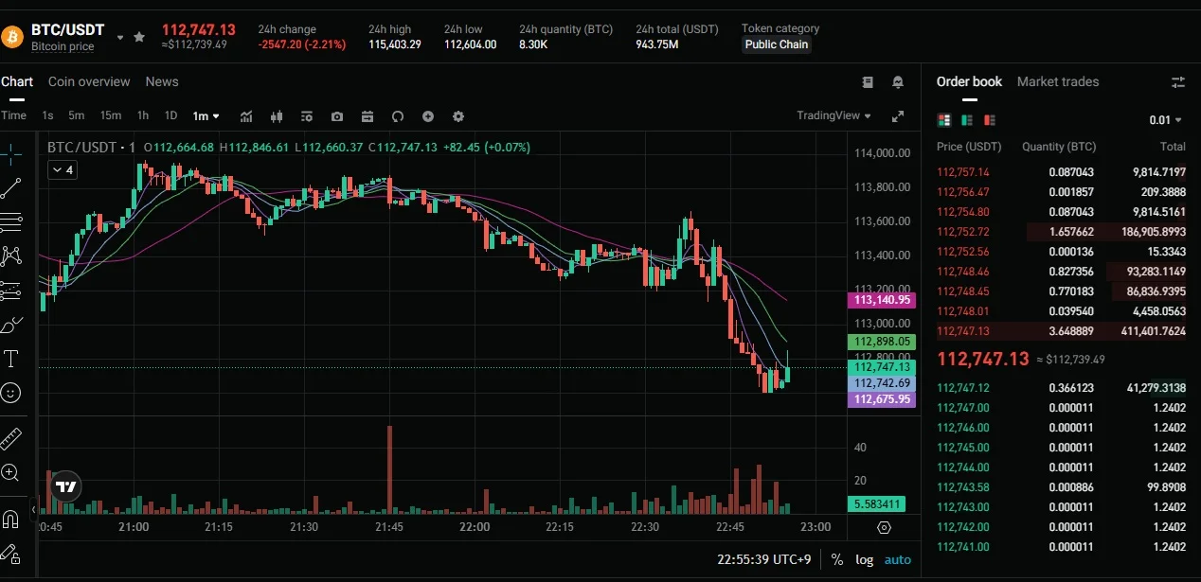
Task: Select the crosshair cursor tool
Action: click(x=11, y=153)
